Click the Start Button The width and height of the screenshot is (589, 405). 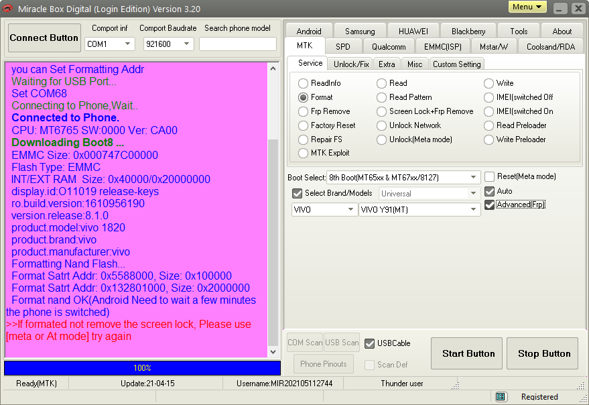coord(466,353)
